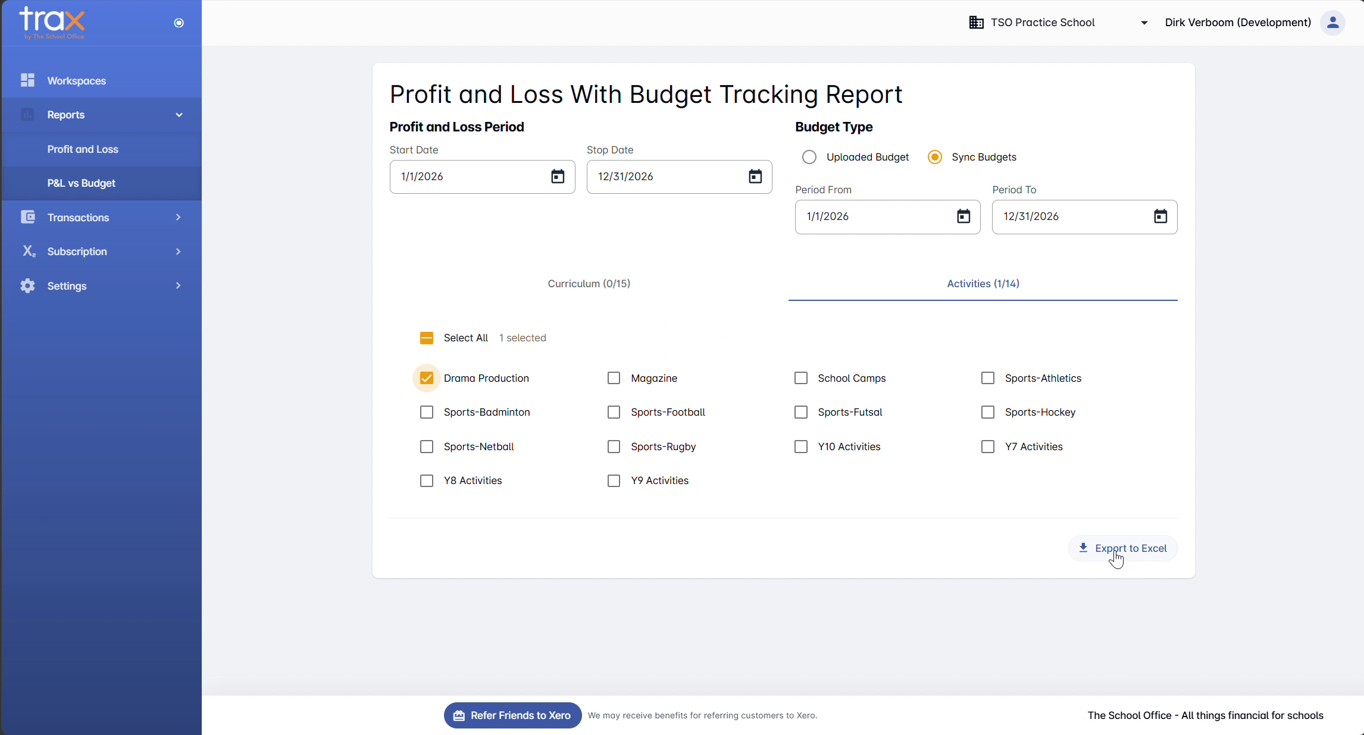
Task: Open Profit and Loss report
Action: point(101,149)
